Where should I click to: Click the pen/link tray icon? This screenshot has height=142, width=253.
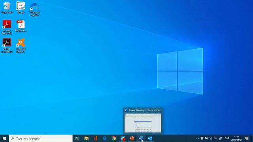221,138
